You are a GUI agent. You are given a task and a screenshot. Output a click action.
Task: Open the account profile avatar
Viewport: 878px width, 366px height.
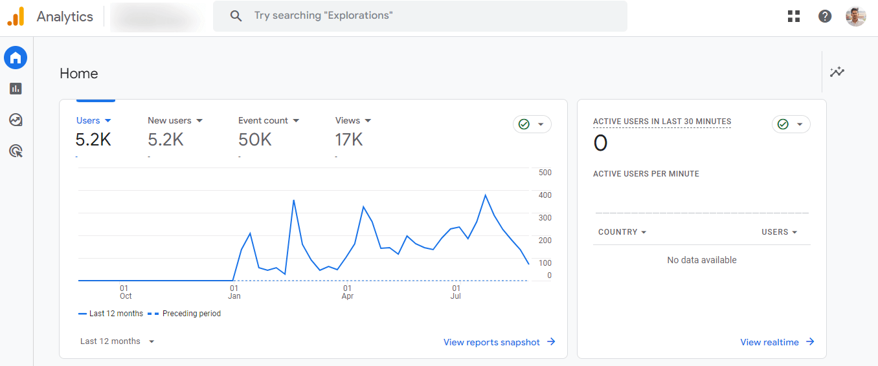[856, 16]
